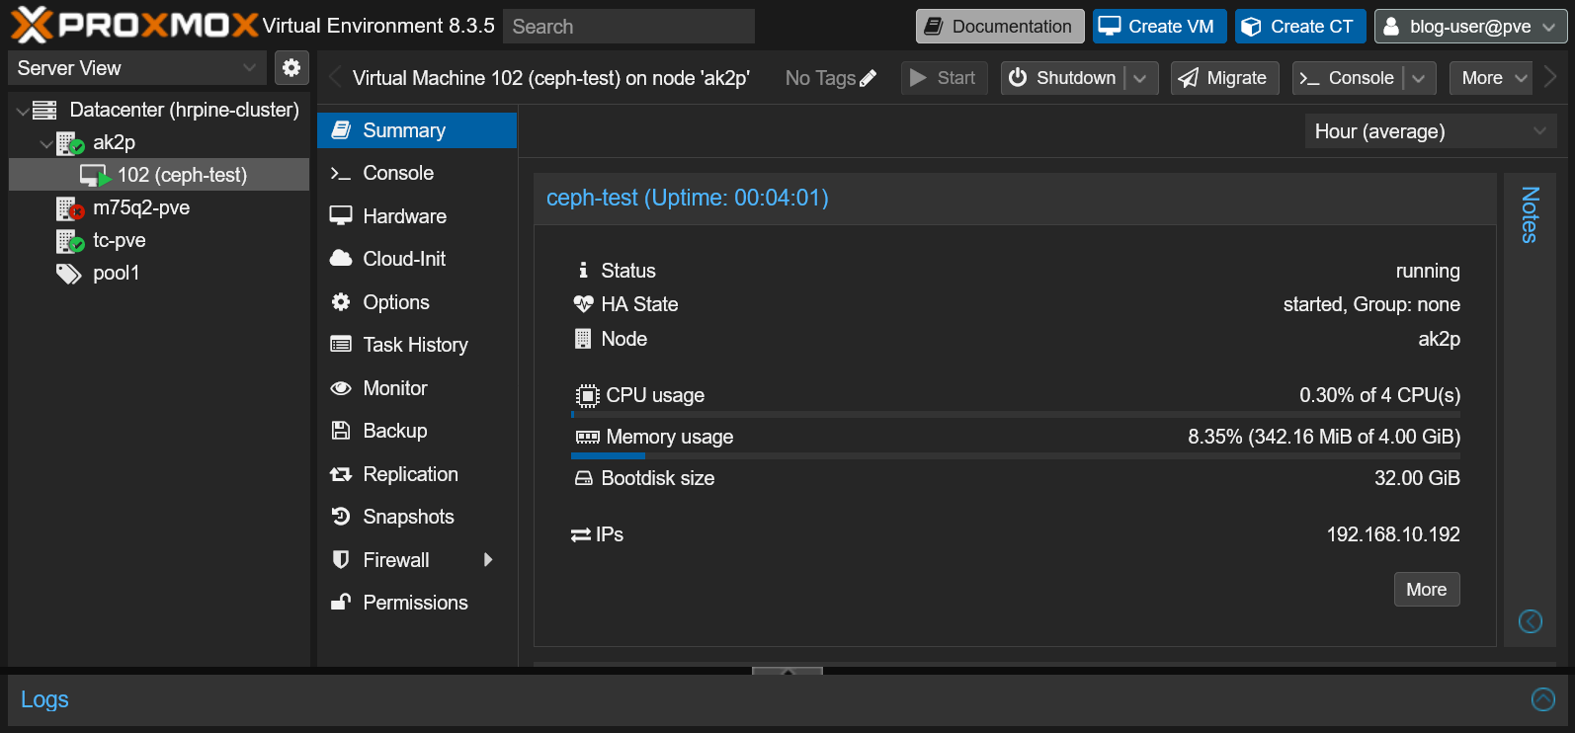This screenshot has height=733, width=1575.
Task: Open the blog-user@pve user menu
Action: click(x=1470, y=27)
